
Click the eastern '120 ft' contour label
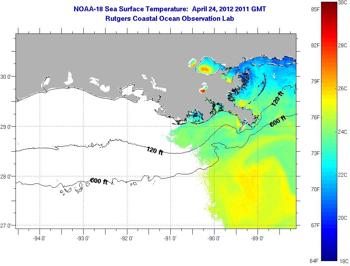[277, 99]
